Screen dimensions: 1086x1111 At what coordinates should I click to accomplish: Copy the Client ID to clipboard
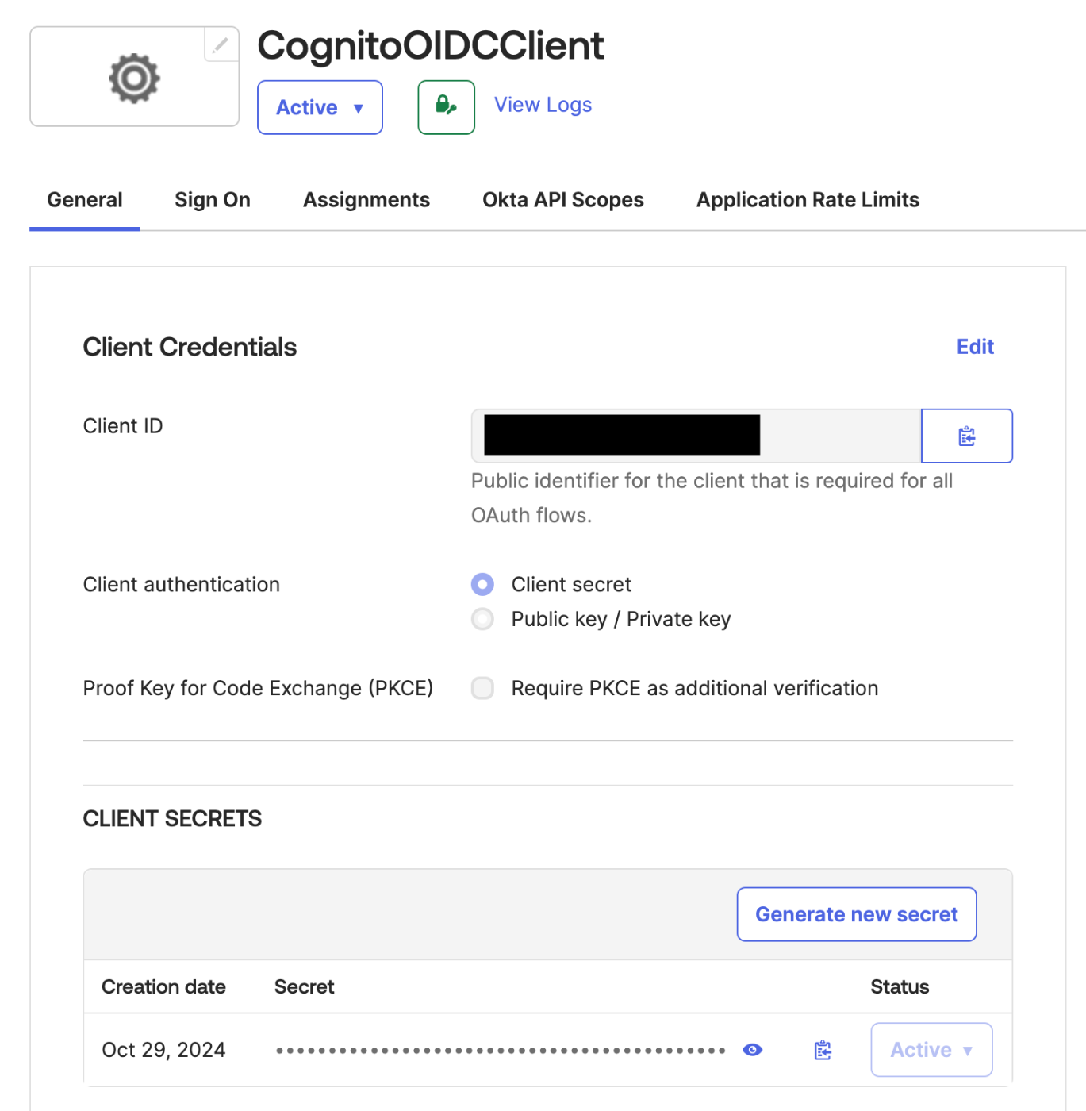point(967,436)
